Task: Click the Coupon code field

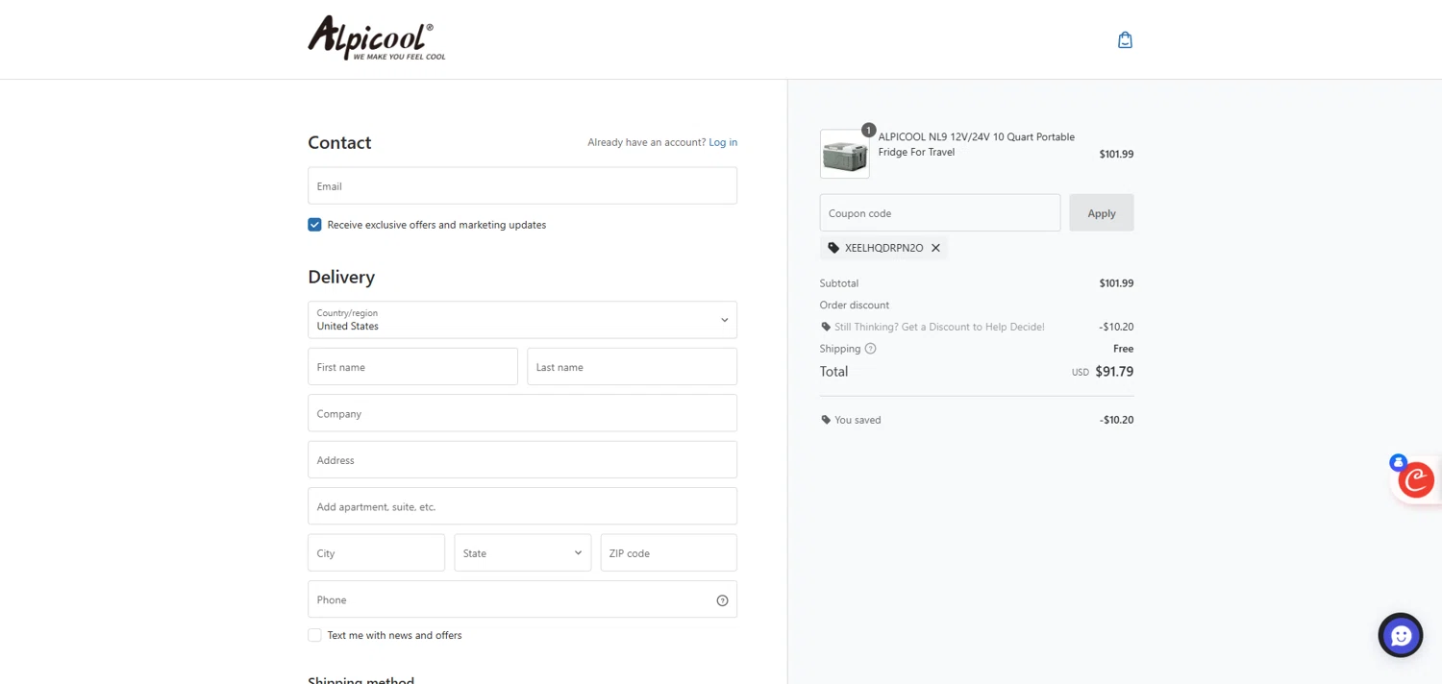Action: point(940,213)
